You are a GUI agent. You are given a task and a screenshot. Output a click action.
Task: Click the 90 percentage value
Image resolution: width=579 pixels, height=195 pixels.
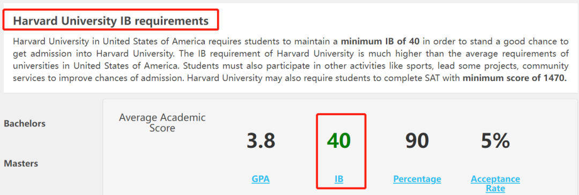[x=417, y=141]
